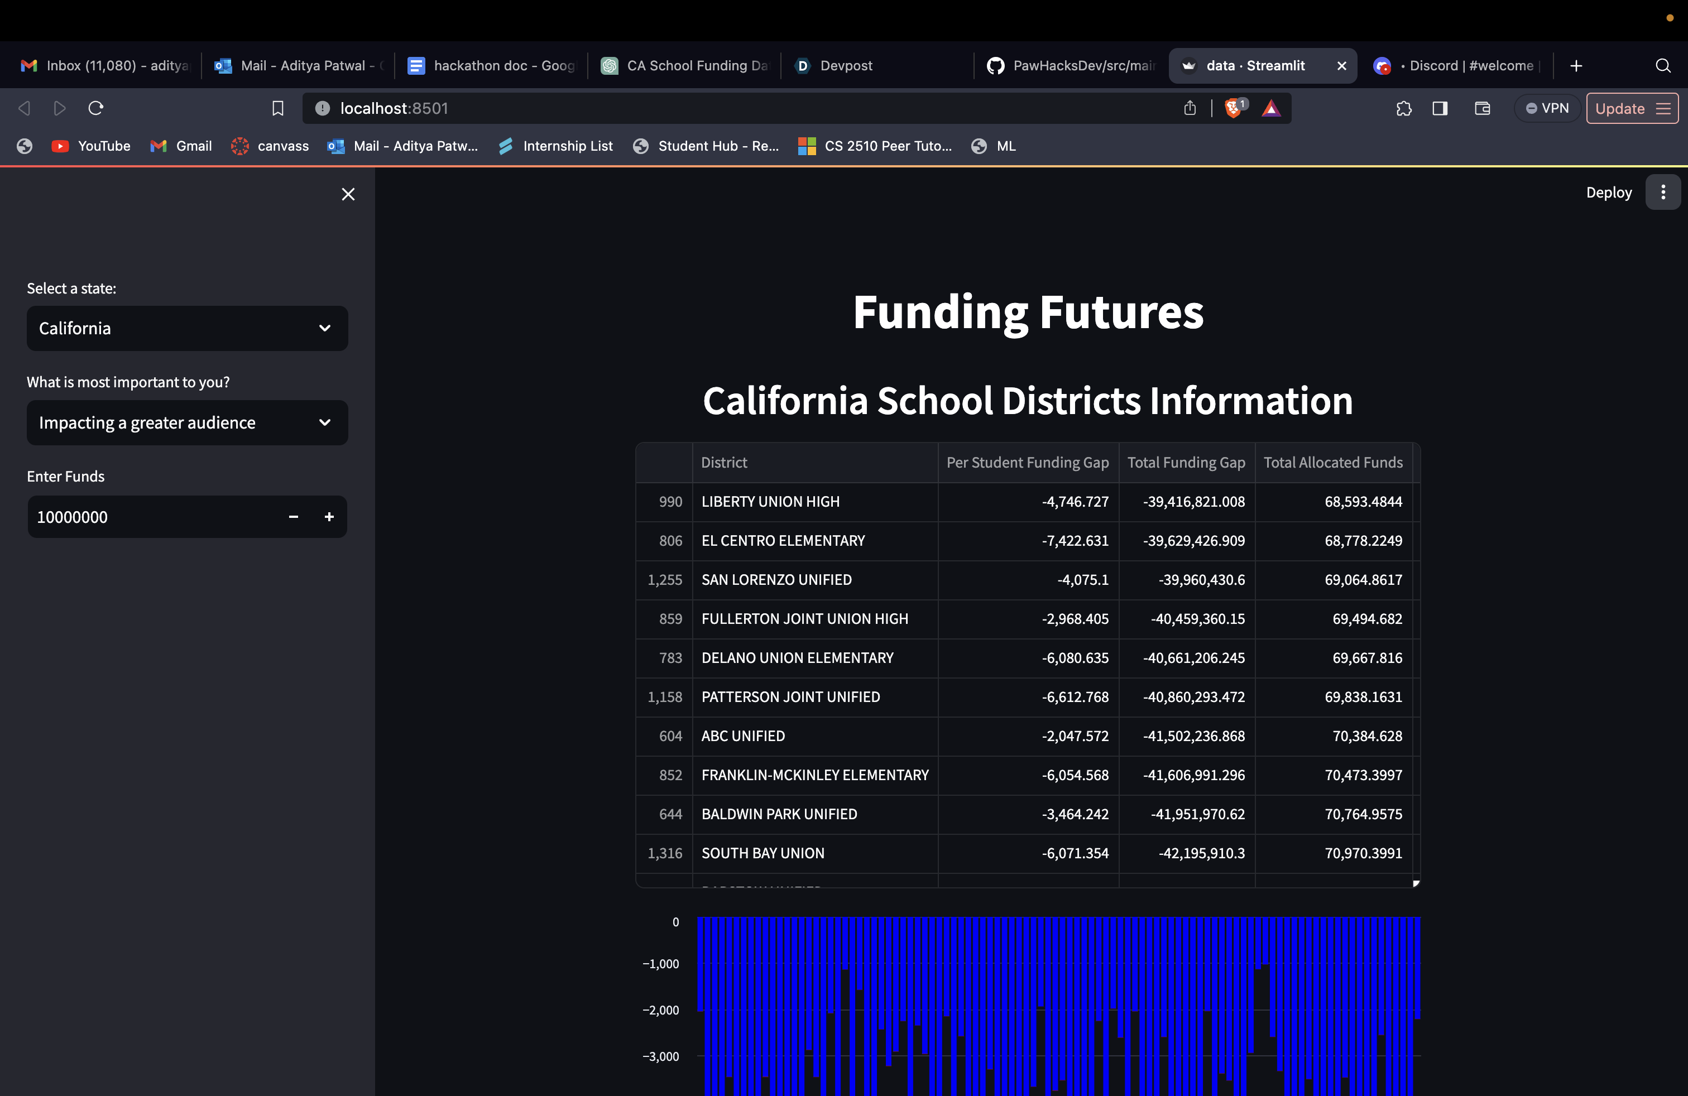Click inside the Enter Funds input field
The width and height of the screenshot is (1688, 1096).
[x=142, y=517]
